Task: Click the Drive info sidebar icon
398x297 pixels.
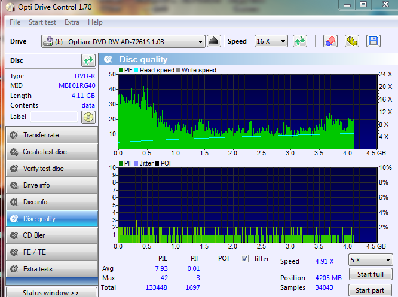Action: click(x=14, y=185)
